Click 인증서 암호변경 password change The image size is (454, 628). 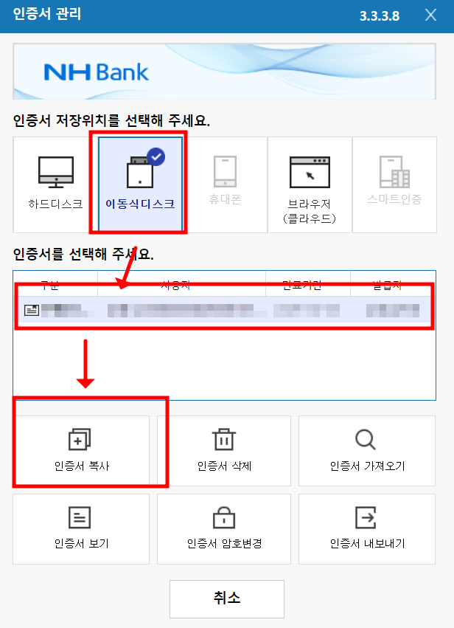click(224, 528)
